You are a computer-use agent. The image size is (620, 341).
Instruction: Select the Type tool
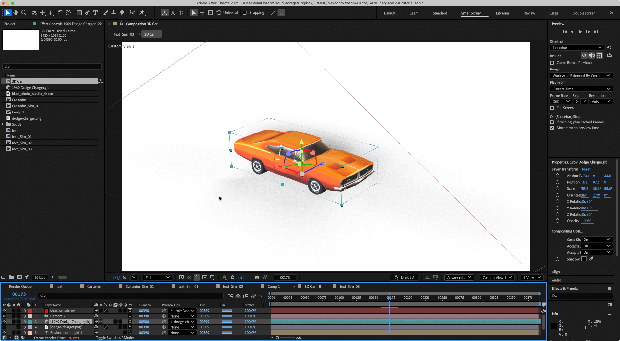[x=95, y=13]
